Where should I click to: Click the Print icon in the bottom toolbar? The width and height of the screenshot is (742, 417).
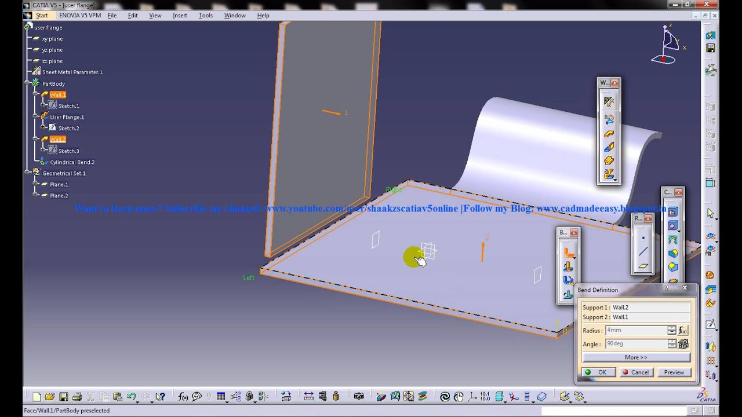click(x=77, y=397)
